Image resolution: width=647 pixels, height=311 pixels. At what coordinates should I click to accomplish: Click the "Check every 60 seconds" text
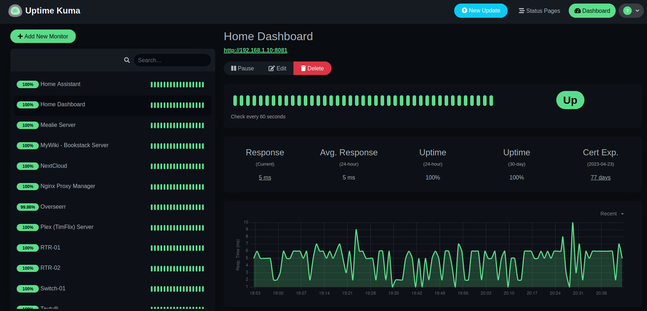258,117
